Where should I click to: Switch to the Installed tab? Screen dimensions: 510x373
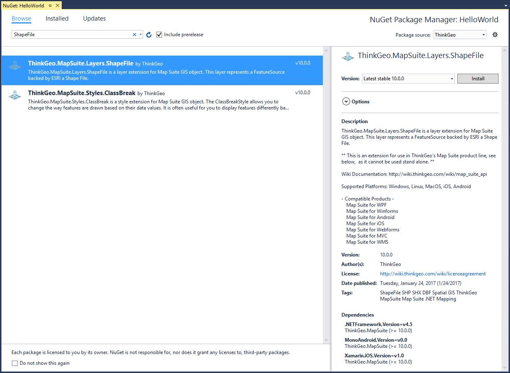pyautogui.click(x=57, y=19)
